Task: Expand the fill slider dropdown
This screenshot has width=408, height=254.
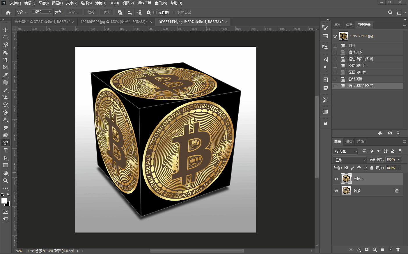Action: tap(399, 168)
